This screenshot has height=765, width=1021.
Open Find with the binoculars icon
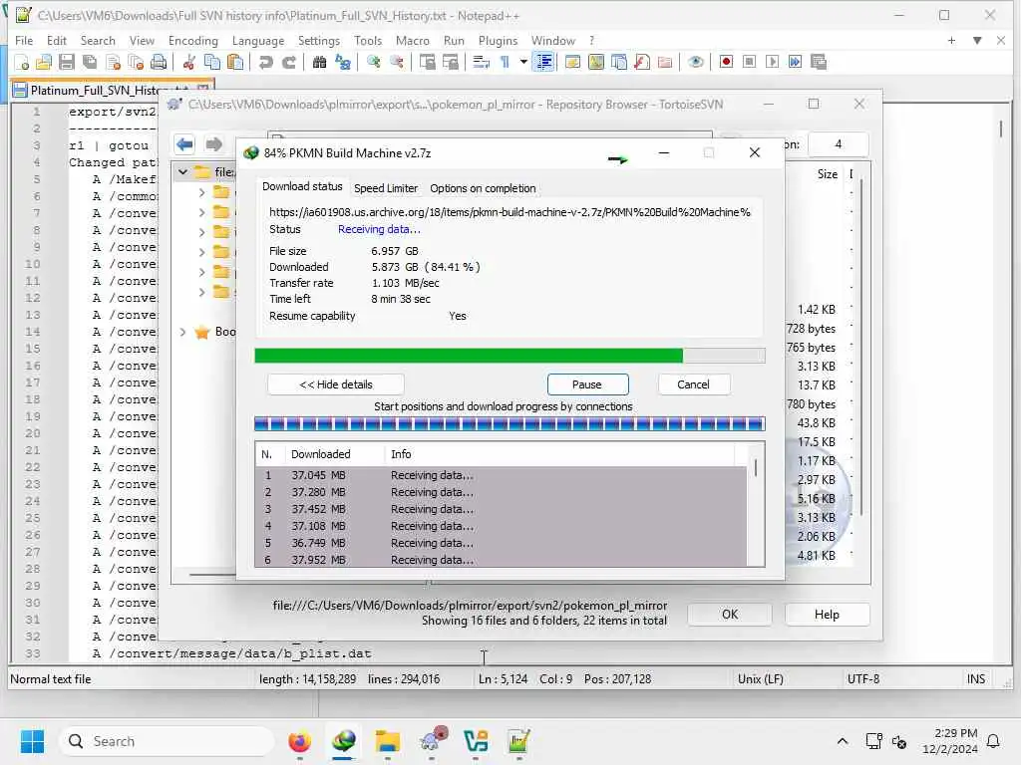click(x=319, y=63)
